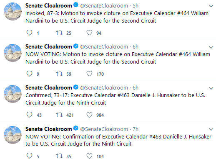Retweet the NOW VOTING Nardini cloture tweet

pos(59,74)
